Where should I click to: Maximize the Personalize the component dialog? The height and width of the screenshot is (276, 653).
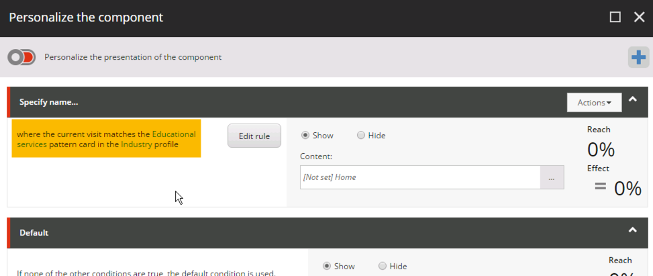pyautogui.click(x=615, y=17)
